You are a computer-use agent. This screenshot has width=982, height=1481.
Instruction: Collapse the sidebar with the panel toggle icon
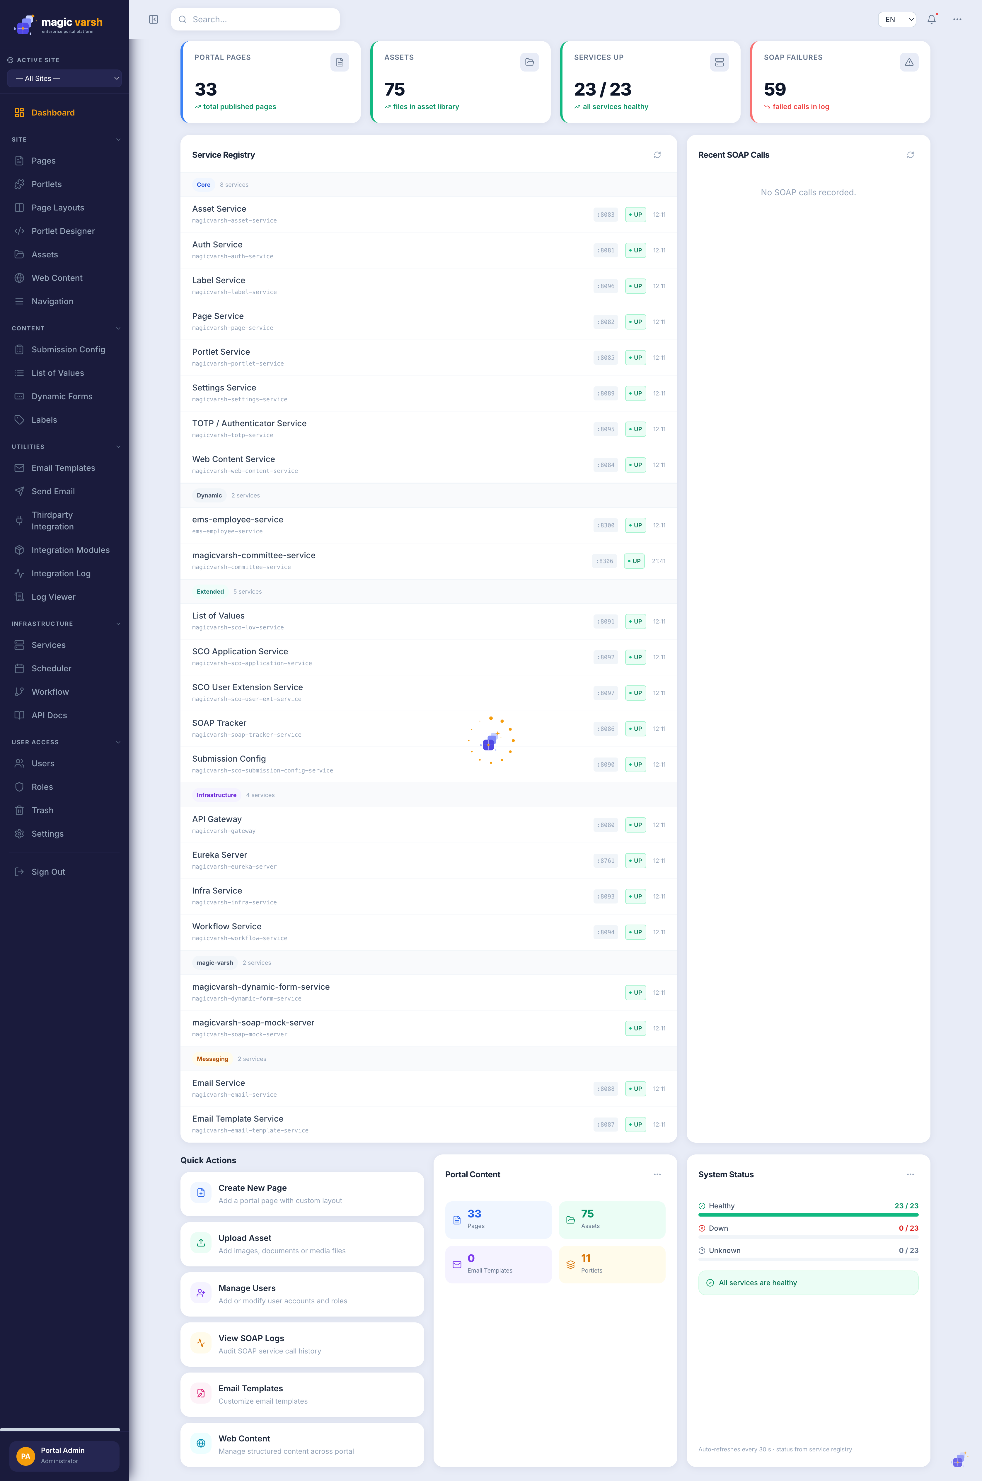coord(154,19)
